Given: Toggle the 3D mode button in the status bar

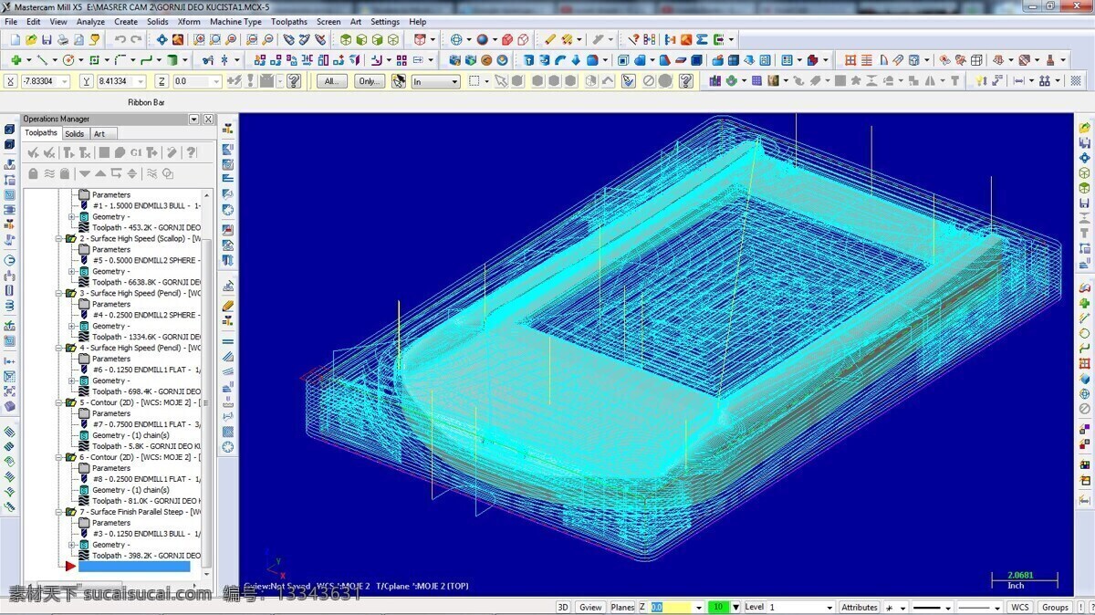Looking at the screenshot, I should [x=563, y=607].
